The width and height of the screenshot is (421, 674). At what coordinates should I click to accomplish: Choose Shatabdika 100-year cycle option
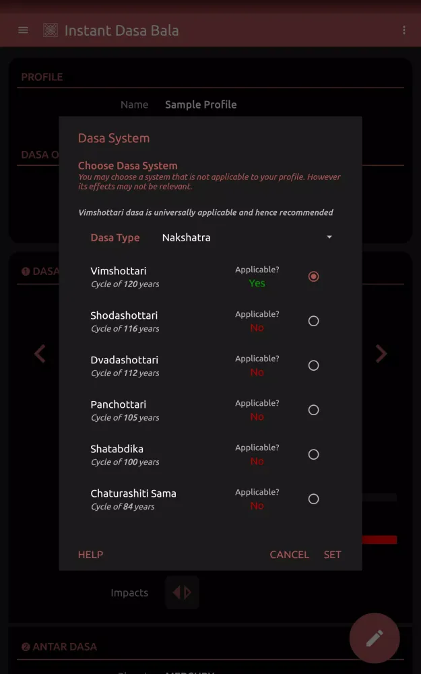click(x=313, y=454)
